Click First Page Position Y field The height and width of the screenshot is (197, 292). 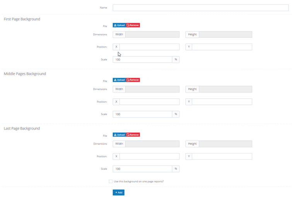pyautogui.click(x=222, y=47)
